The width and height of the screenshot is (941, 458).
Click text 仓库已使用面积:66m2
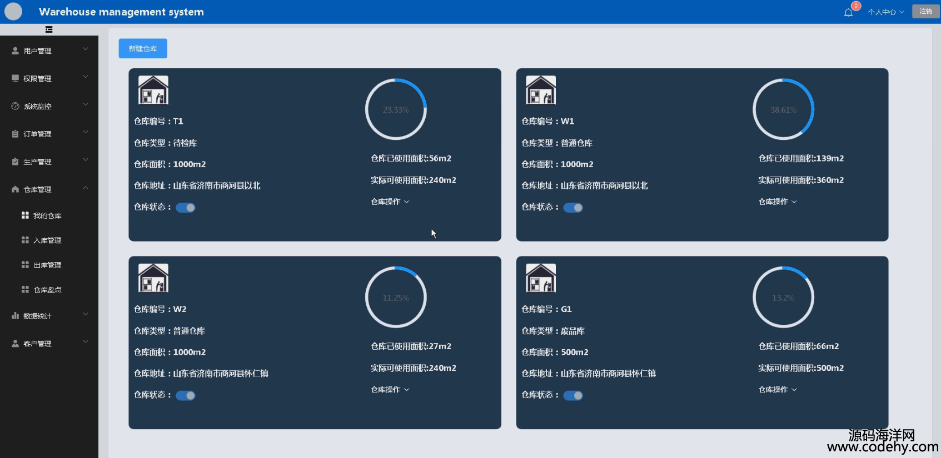799,346
